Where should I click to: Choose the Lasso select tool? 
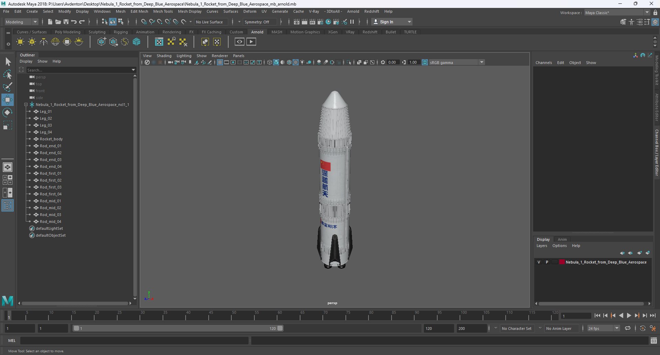click(8, 74)
